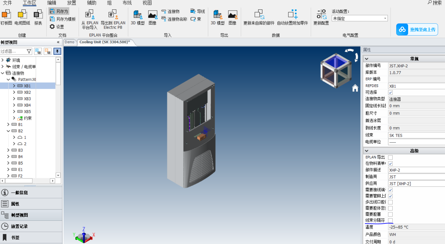Open the 属性 panel in the left sidebar
445x244 pixels.
tap(31, 204)
